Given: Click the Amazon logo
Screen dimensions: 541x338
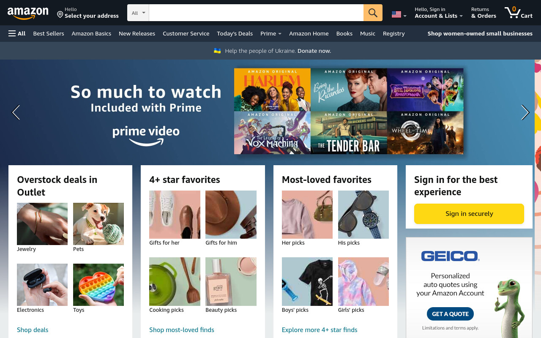Looking at the screenshot, I should pyautogui.click(x=28, y=13).
